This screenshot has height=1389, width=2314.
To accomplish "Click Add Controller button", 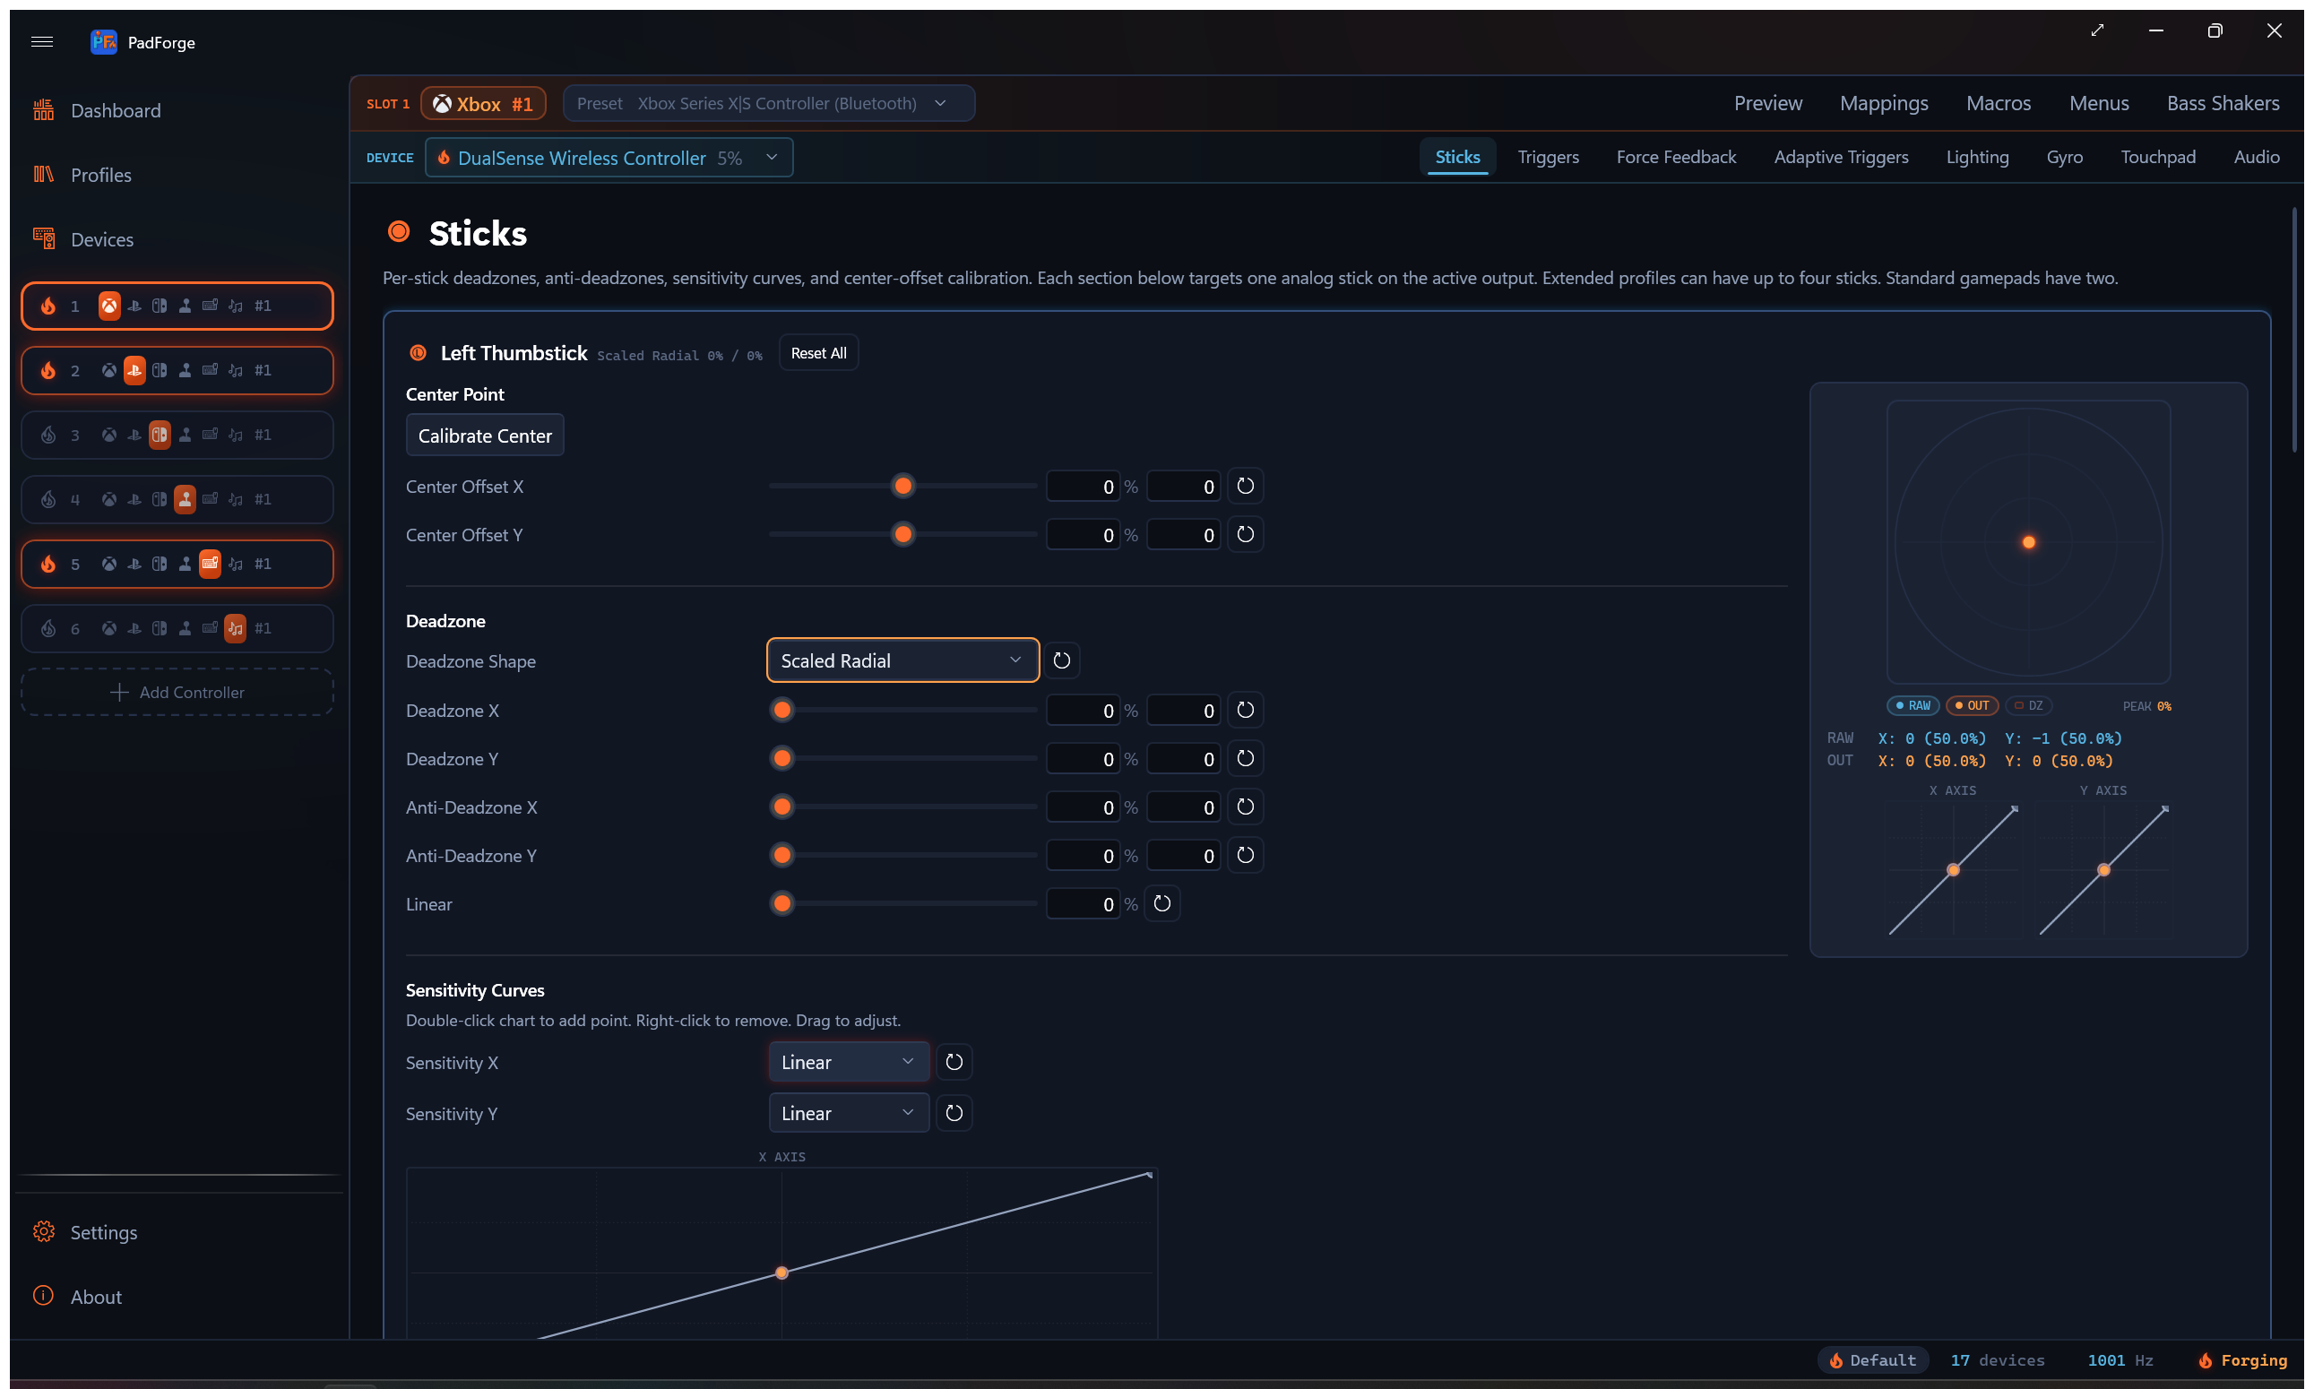I will [x=177, y=693].
